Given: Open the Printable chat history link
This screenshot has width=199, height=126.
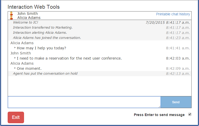Looking at the screenshot, I should (173, 14).
